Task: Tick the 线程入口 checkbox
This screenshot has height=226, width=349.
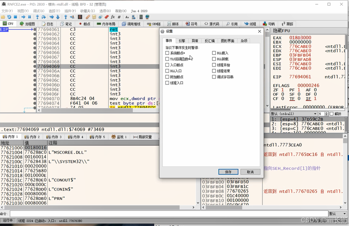Action: click(167, 83)
